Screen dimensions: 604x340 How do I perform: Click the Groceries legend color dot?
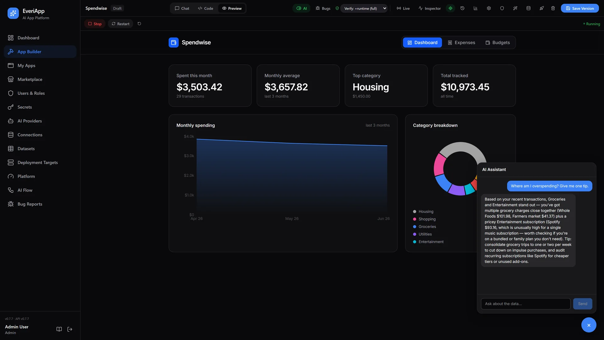pos(415,227)
